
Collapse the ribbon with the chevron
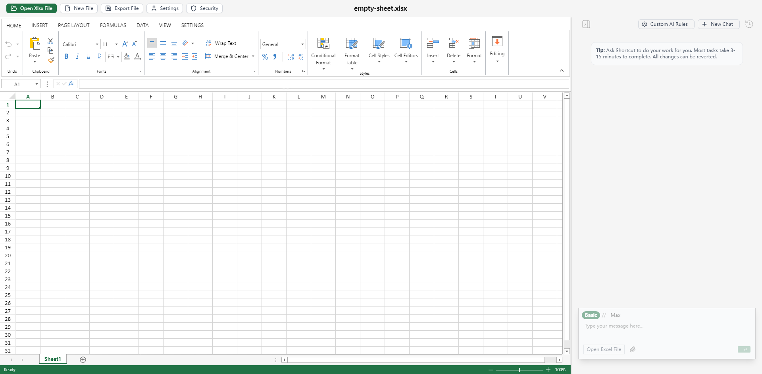click(x=562, y=71)
